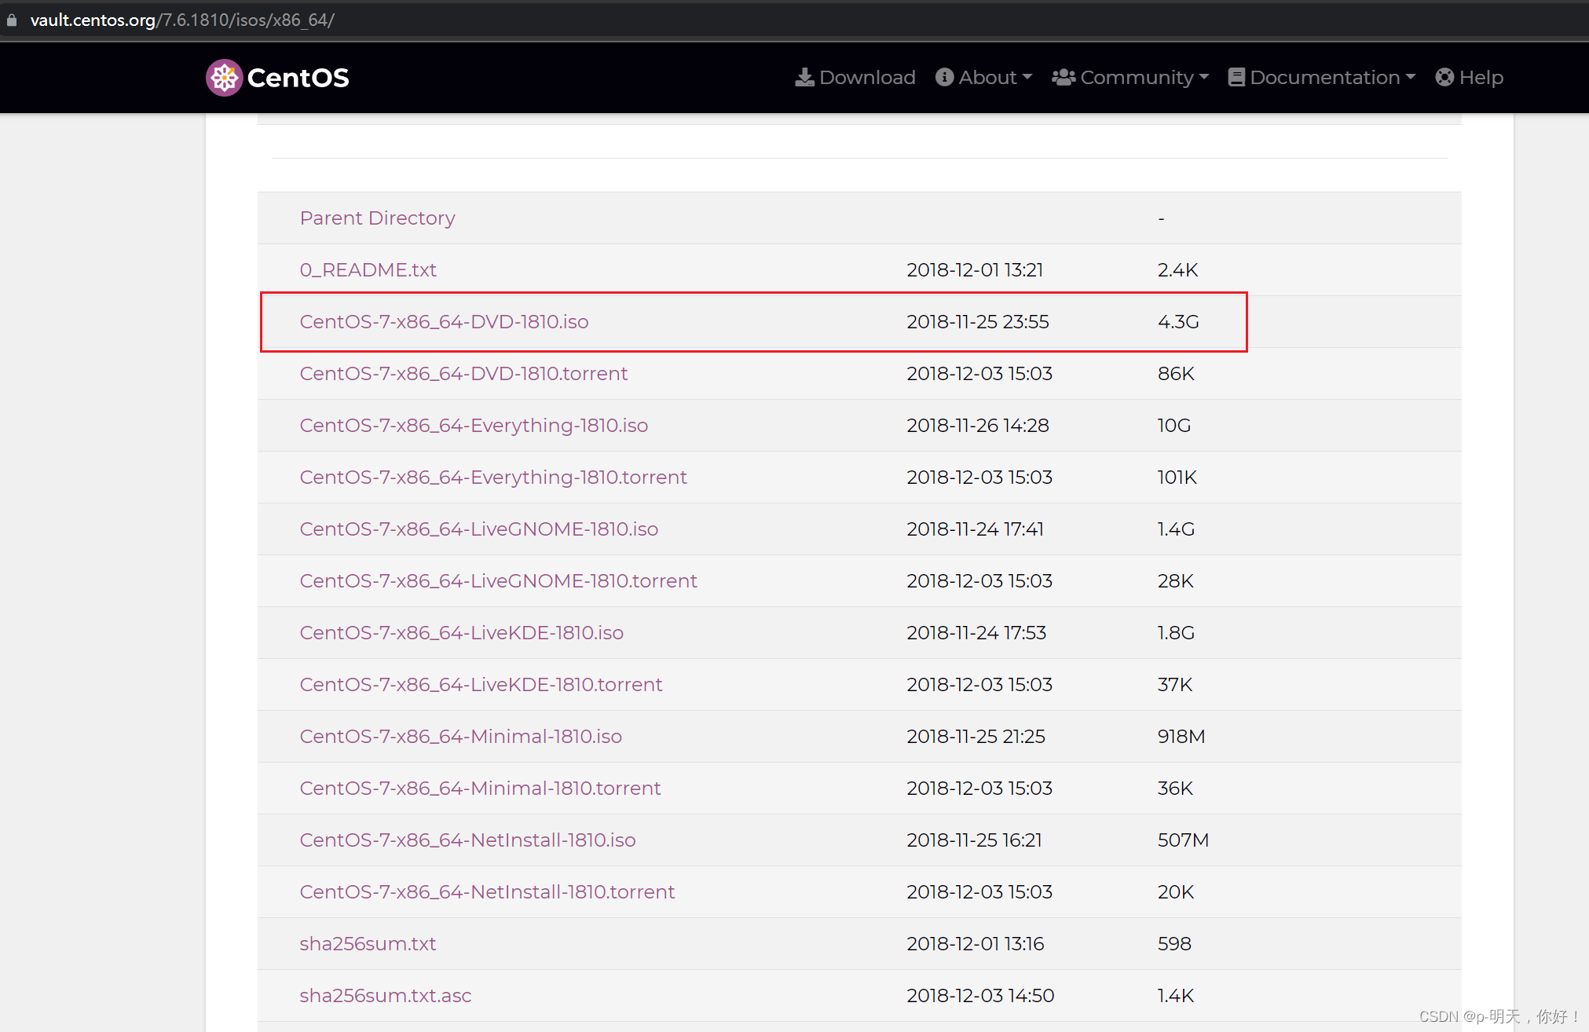Click the Help lifebuoy icon
The height and width of the screenshot is (1032, 1589).
coord(1444,78)
